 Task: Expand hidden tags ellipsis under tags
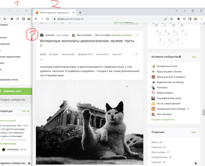[x=42, y=60]
